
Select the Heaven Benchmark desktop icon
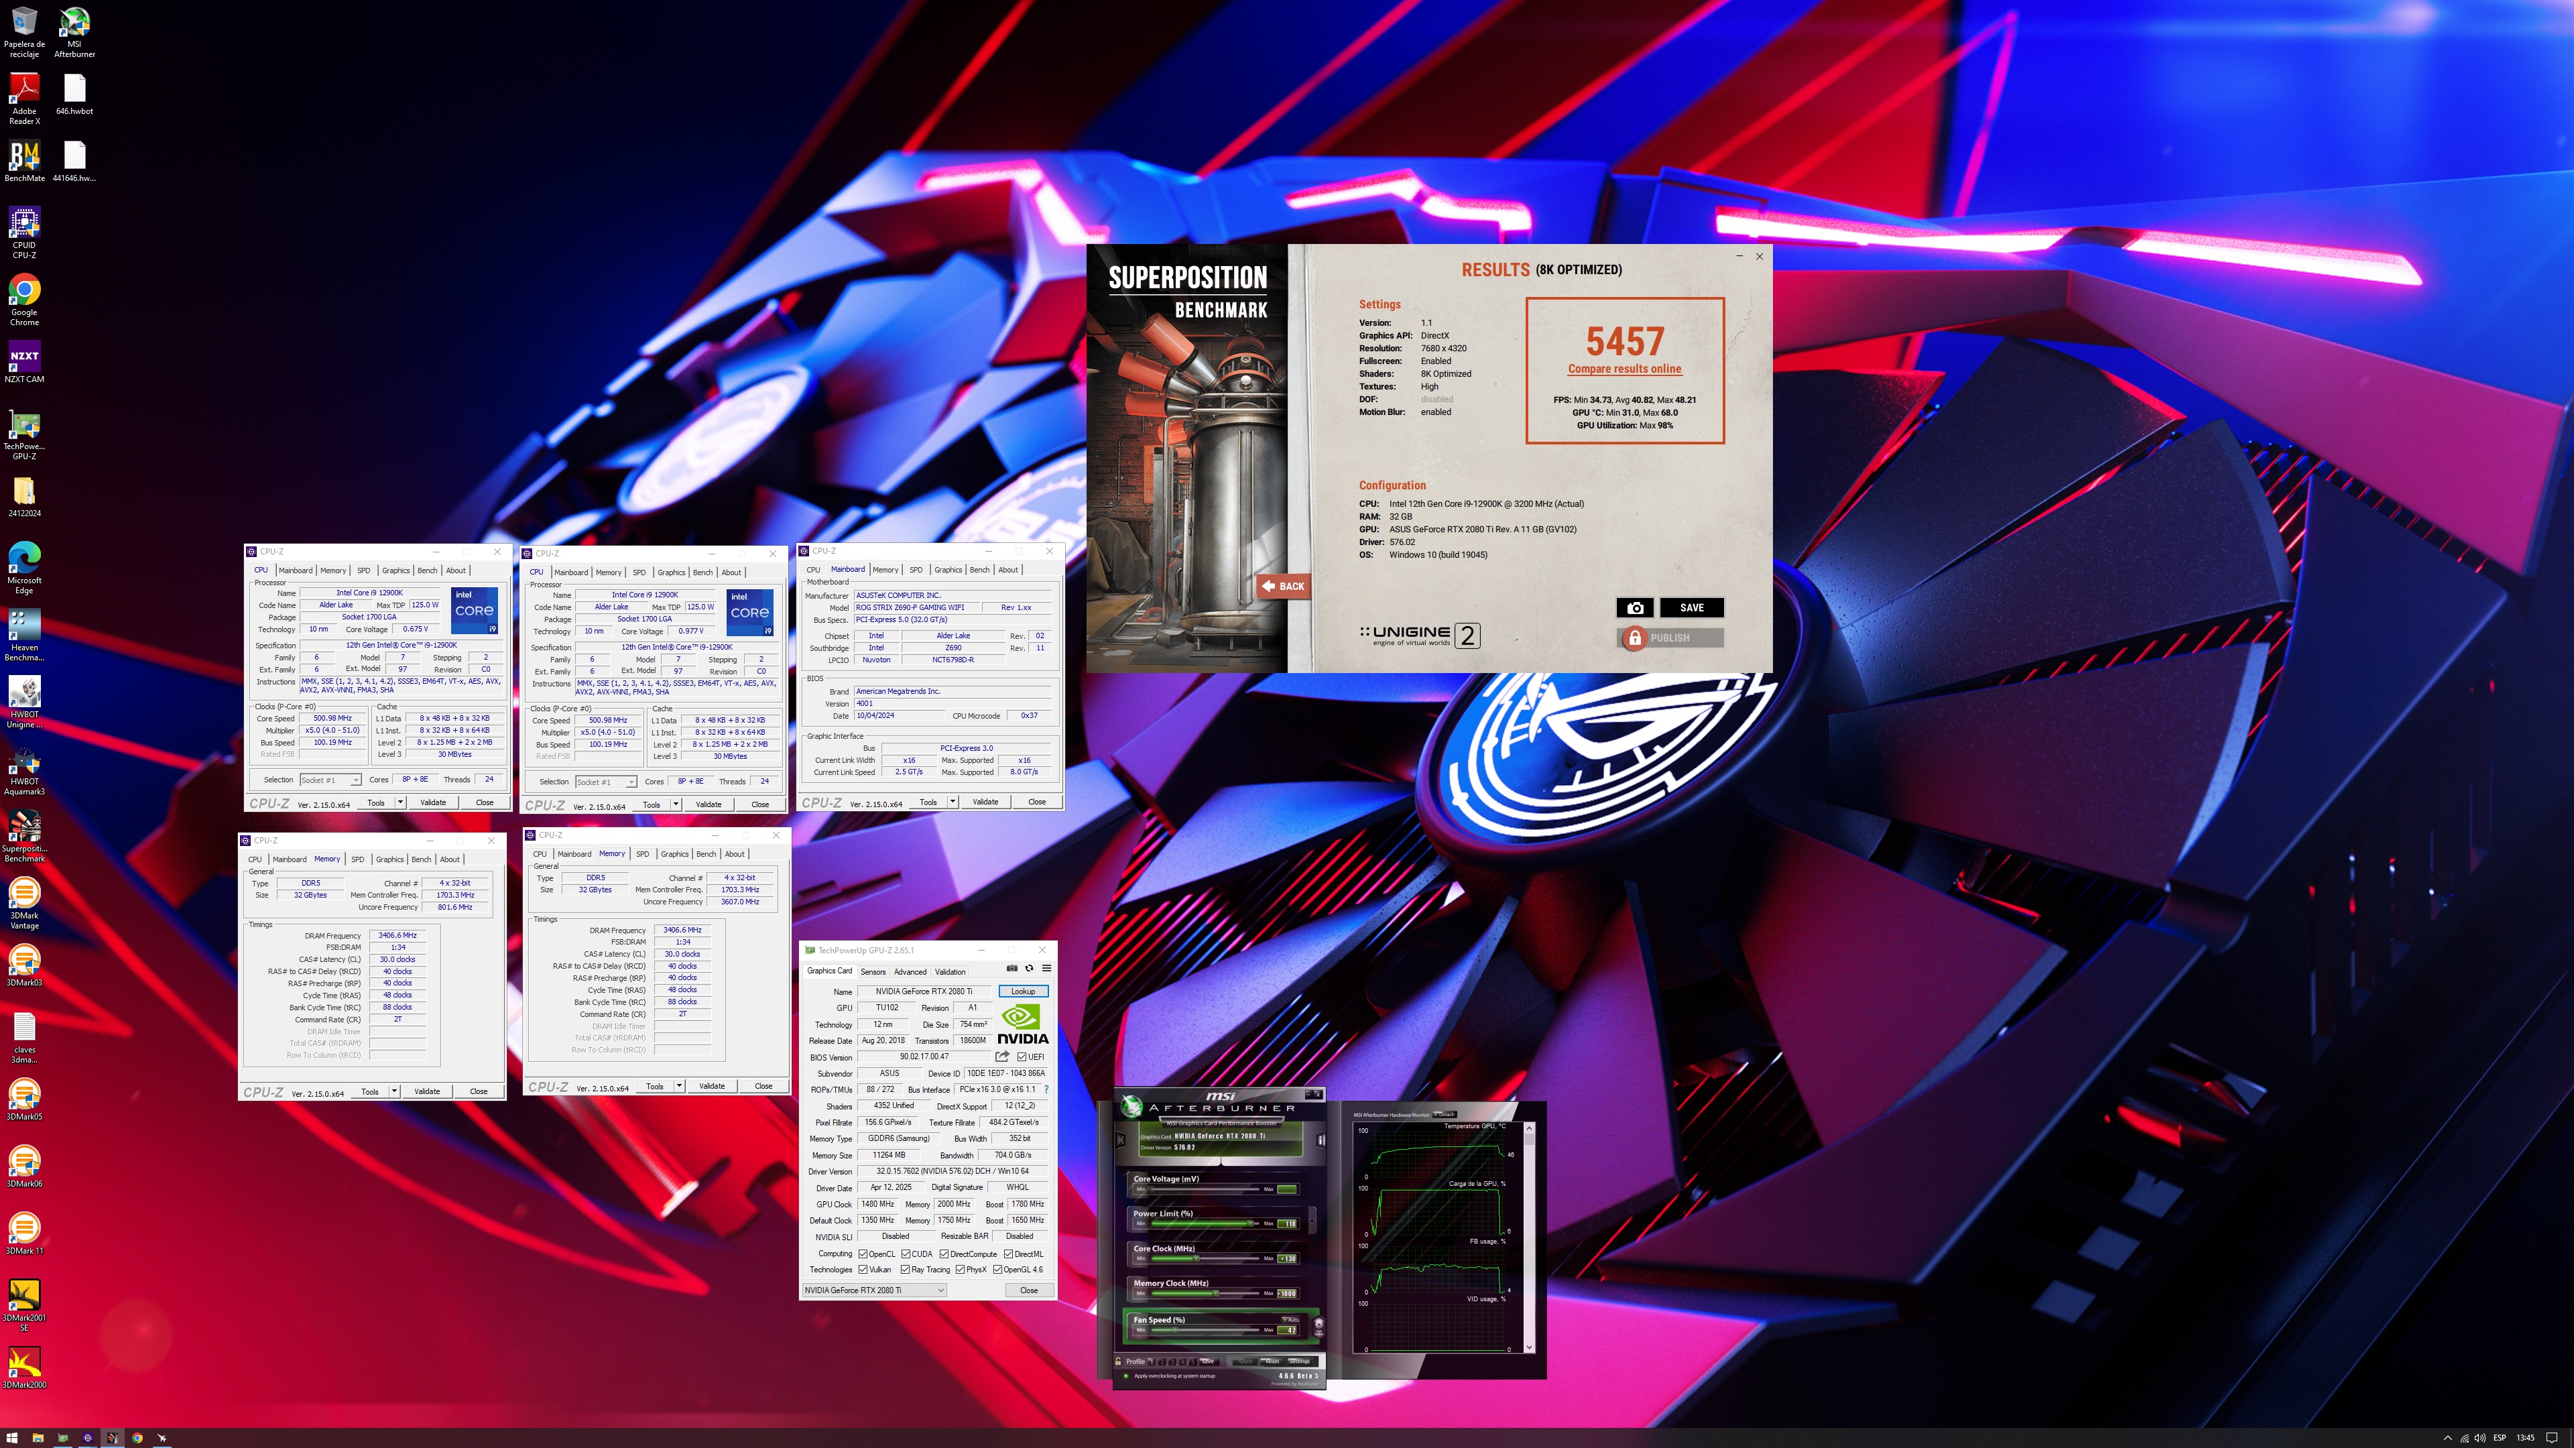click(24, 637)
